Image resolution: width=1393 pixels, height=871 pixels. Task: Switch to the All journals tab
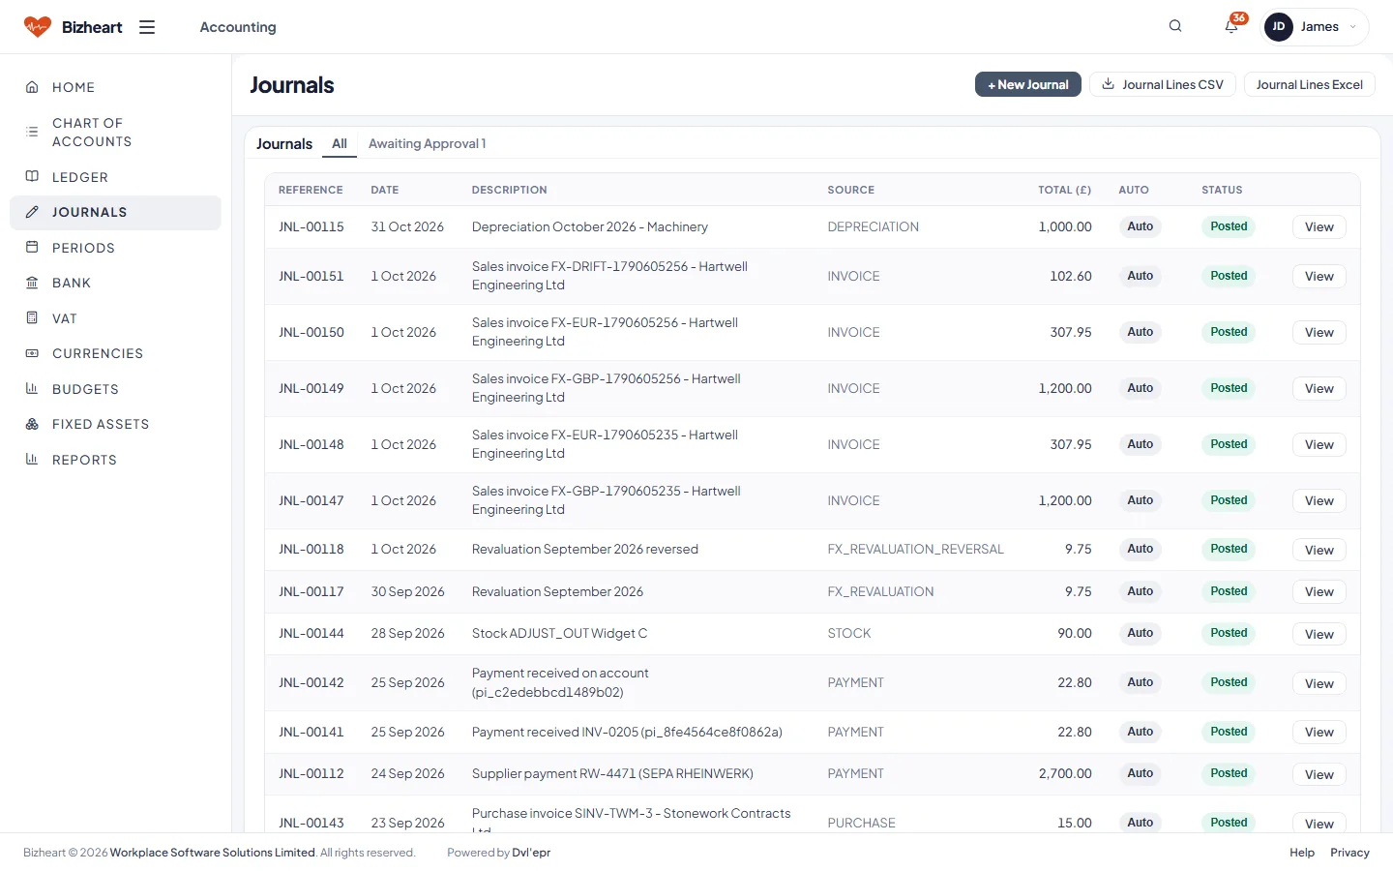coord(340,143)
